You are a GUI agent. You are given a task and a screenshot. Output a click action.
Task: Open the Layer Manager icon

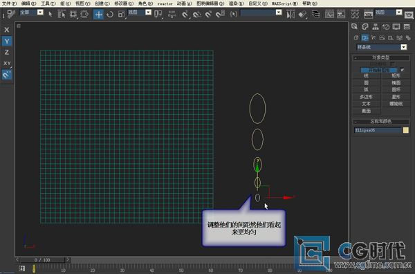[315, 14]
